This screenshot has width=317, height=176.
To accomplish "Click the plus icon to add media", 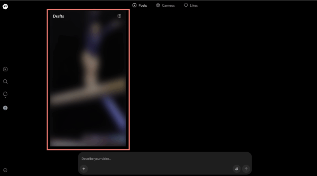I will point(84,169).
